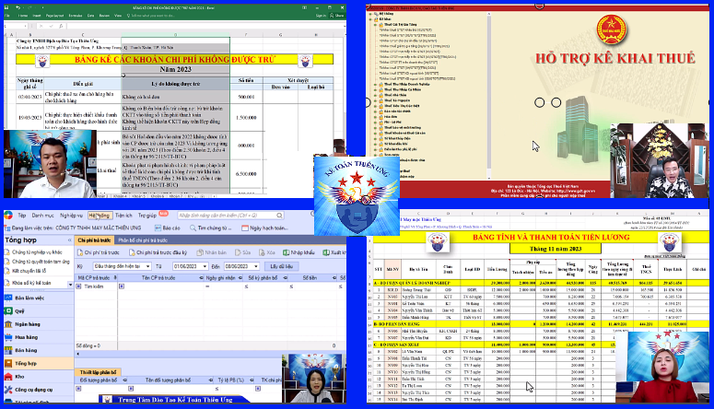Open Khóa sổ kỳ kế toán link
The width and height of the screenshot is (714, 409).
coord(31,283)
